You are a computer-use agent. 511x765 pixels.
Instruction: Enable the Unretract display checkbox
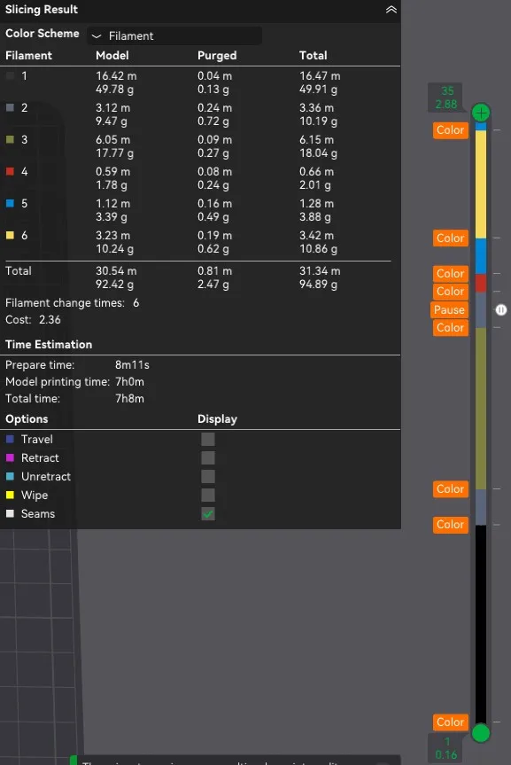coord(208,476)
